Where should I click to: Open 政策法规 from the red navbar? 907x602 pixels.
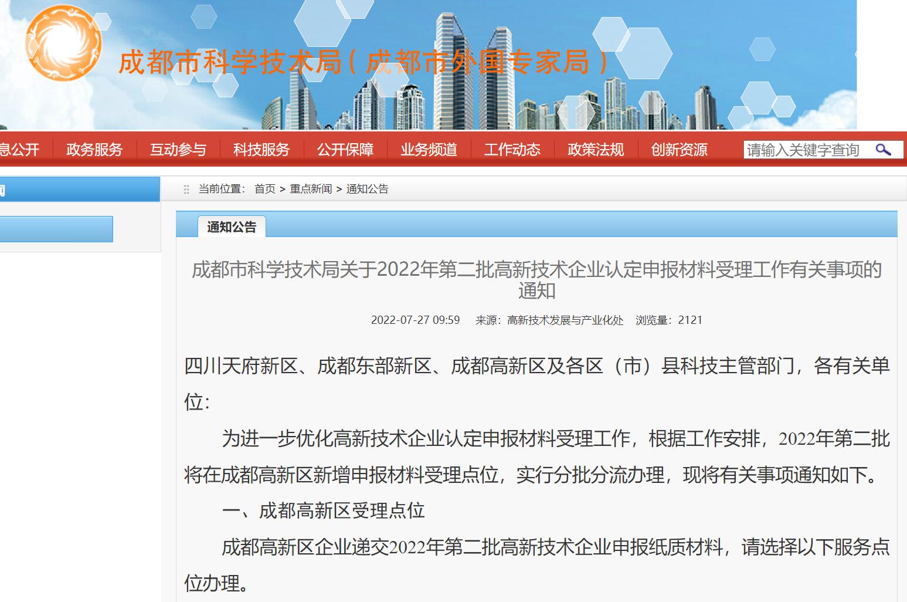tap(596, 150)
